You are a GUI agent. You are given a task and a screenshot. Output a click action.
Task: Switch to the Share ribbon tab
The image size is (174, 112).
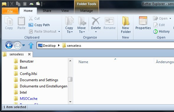47,11
